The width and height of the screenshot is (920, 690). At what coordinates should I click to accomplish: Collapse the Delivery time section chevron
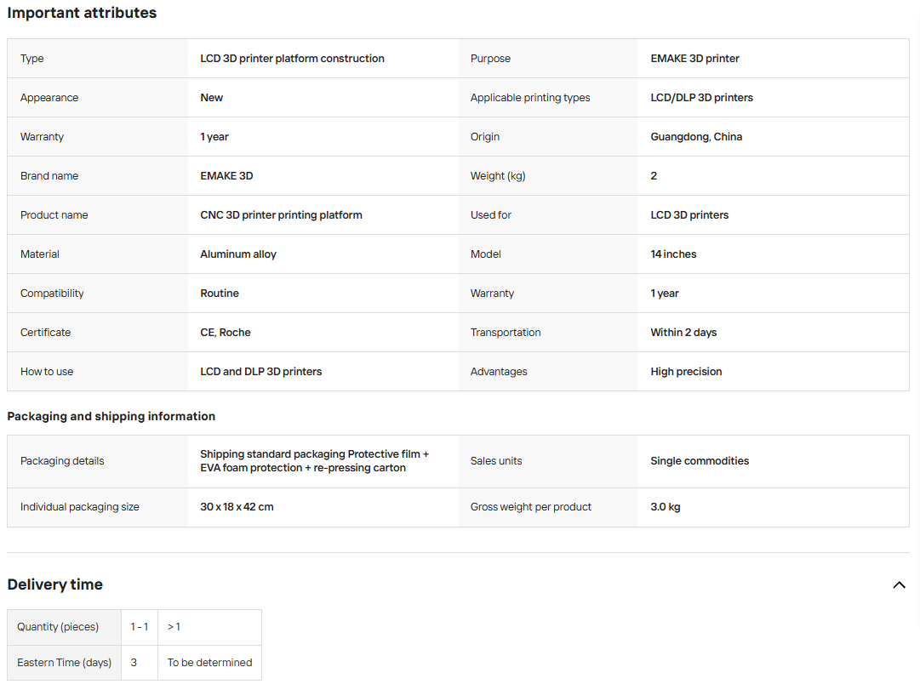[x=899, y=585]
